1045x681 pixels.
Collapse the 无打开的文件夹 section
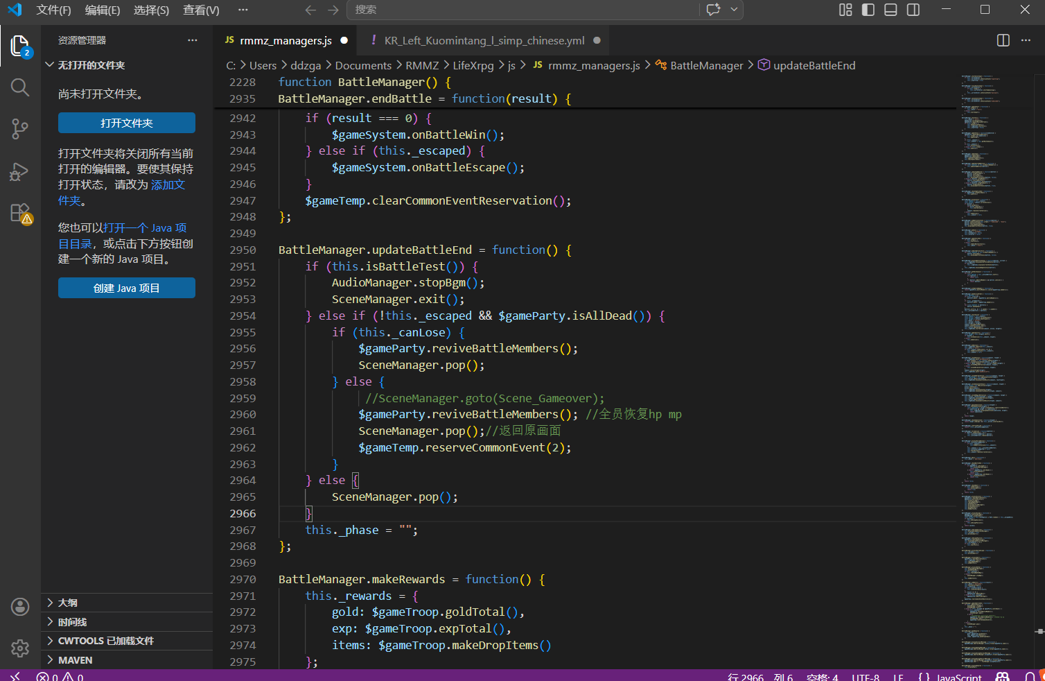click(127, 65)
